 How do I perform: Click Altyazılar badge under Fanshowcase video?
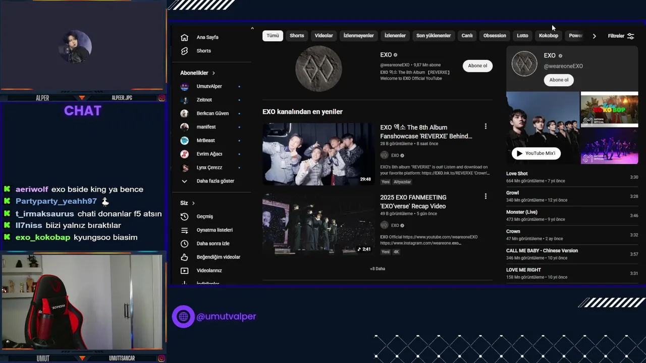402,182
